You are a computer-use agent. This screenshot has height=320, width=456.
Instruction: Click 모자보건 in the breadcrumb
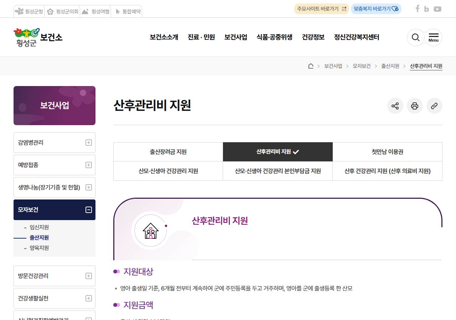(362, 66)
